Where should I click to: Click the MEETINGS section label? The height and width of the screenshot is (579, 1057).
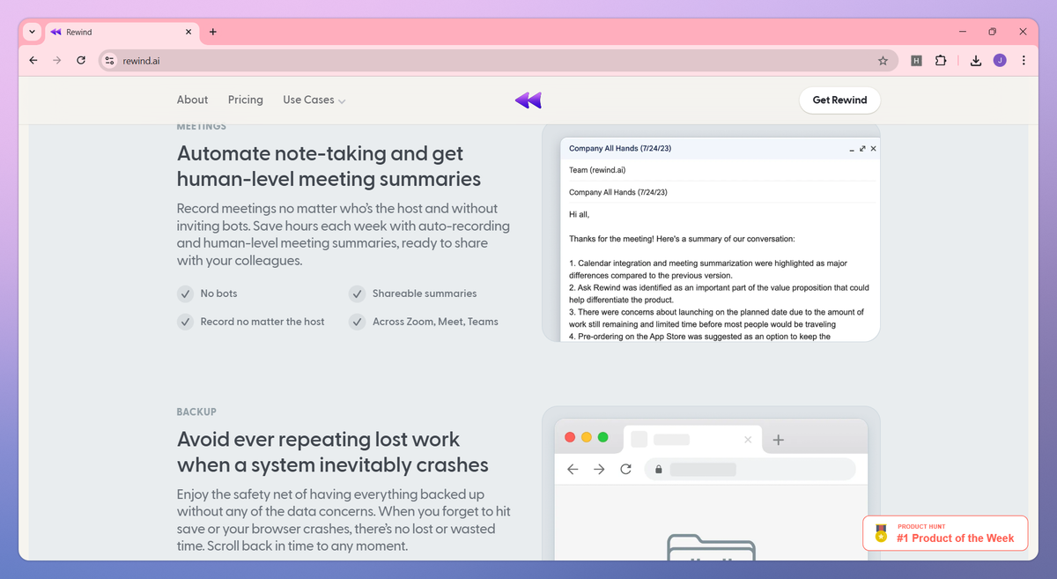tap(202, 127)
